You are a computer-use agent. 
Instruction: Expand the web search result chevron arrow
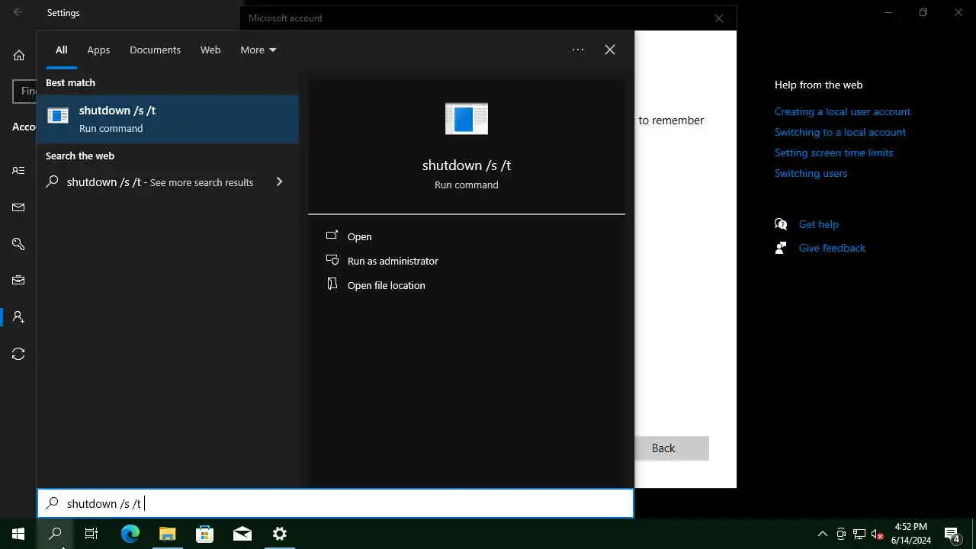279,182
